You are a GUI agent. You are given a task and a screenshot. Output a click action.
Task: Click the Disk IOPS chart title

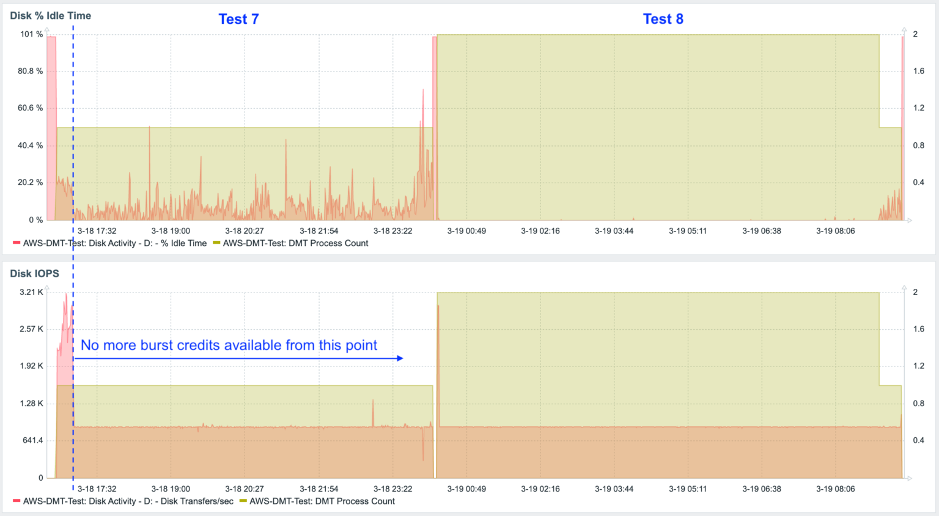point(34,274)
